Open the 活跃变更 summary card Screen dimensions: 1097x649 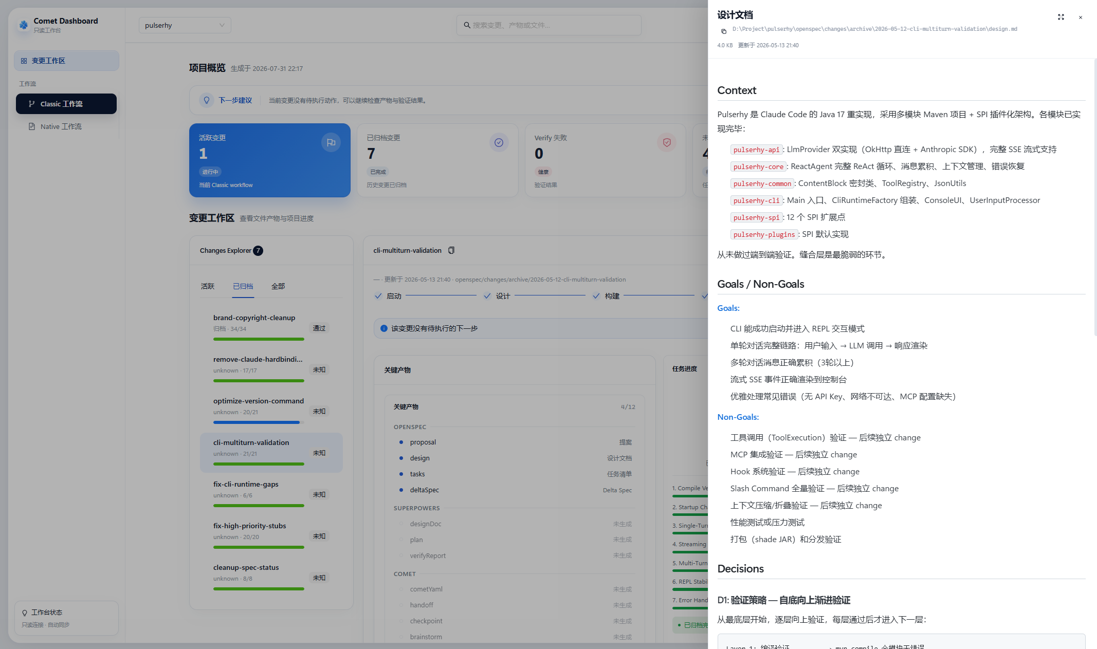point(270,160)
